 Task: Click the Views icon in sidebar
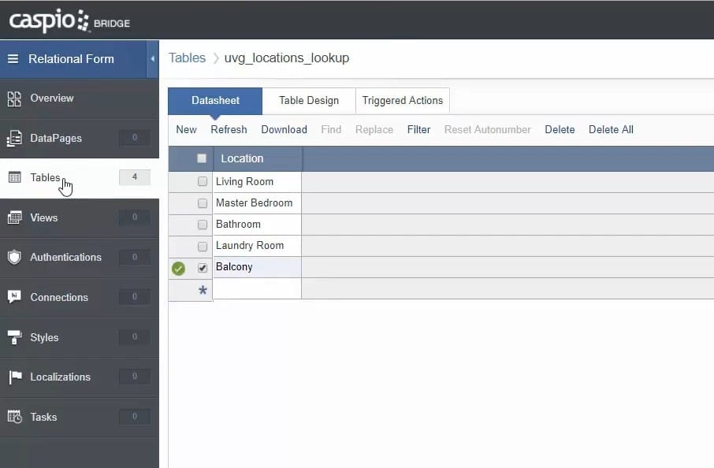(14, 217)
